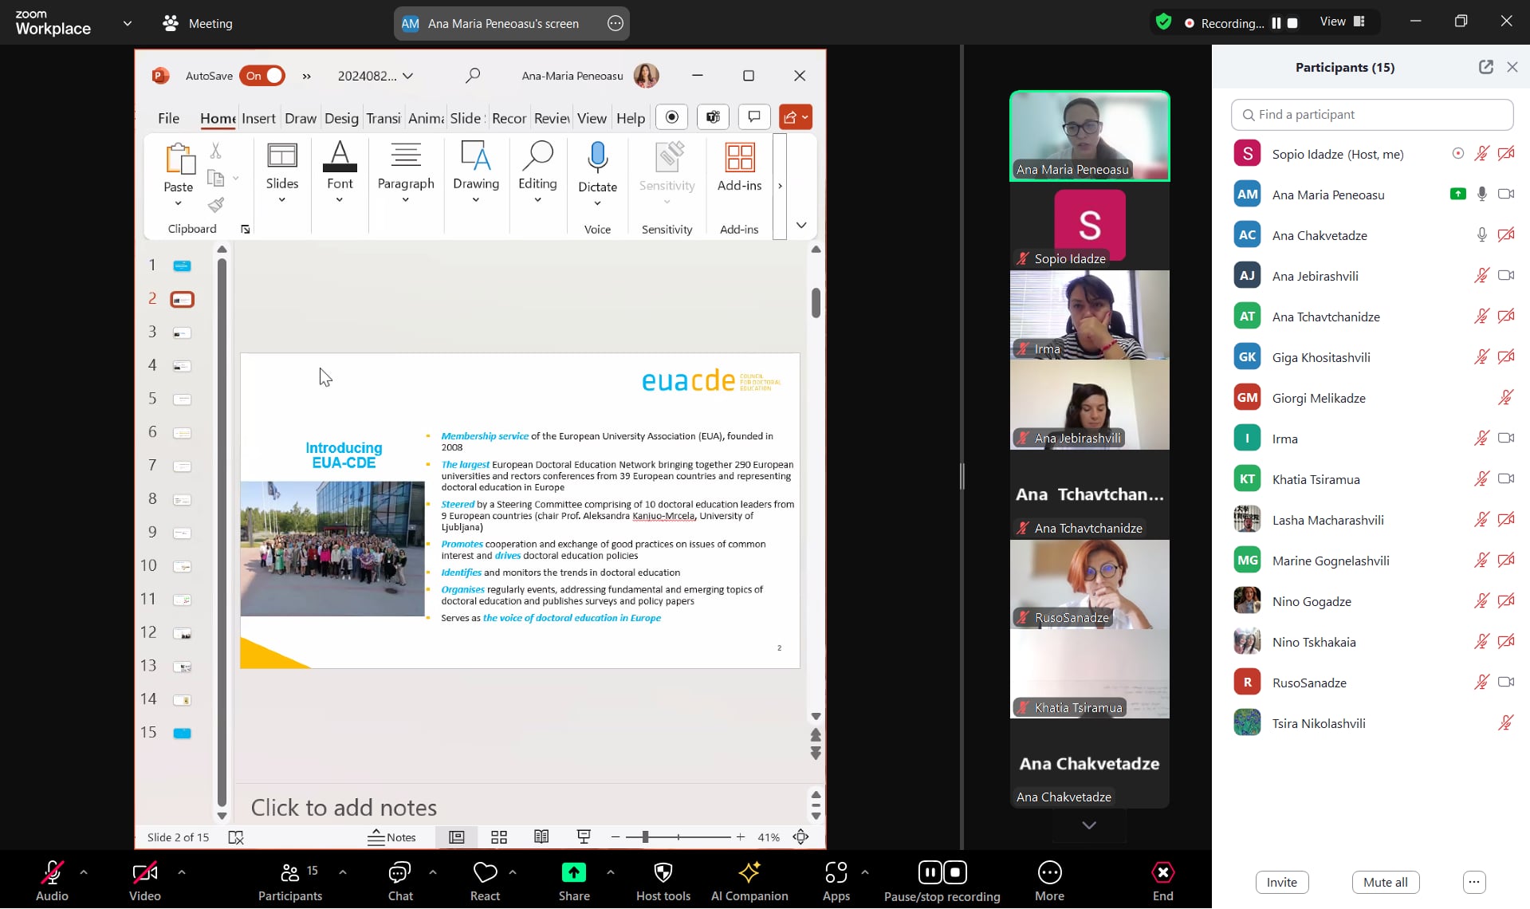Pause recording from top bar indicator

pos(1276,23)
